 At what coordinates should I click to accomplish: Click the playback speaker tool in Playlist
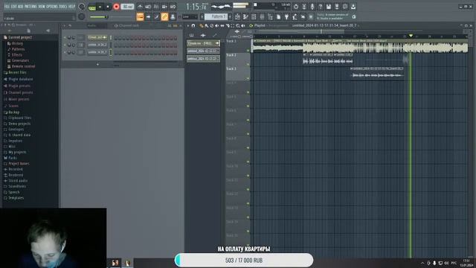tap(243, 26)
